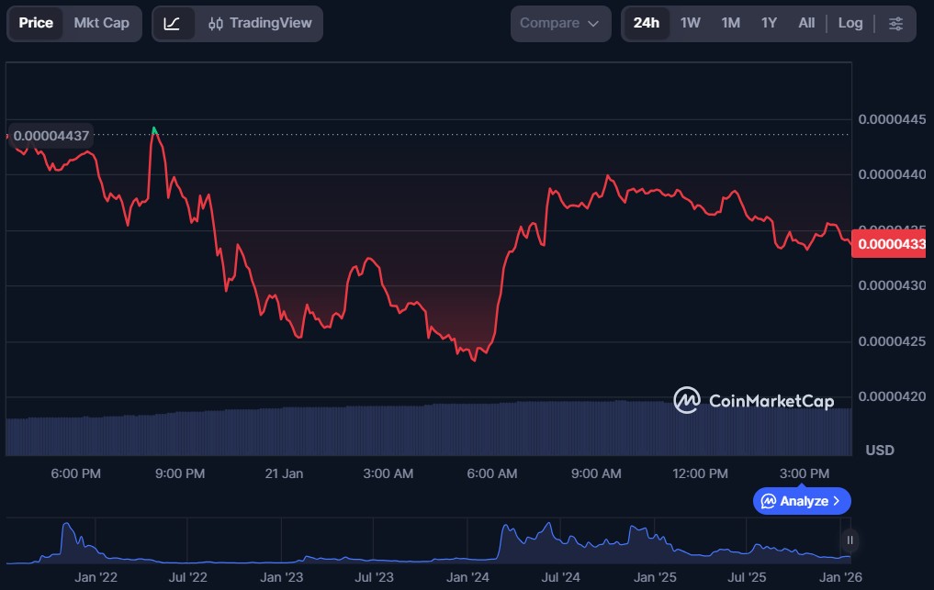Click the USD currency label

coord(880,451)
